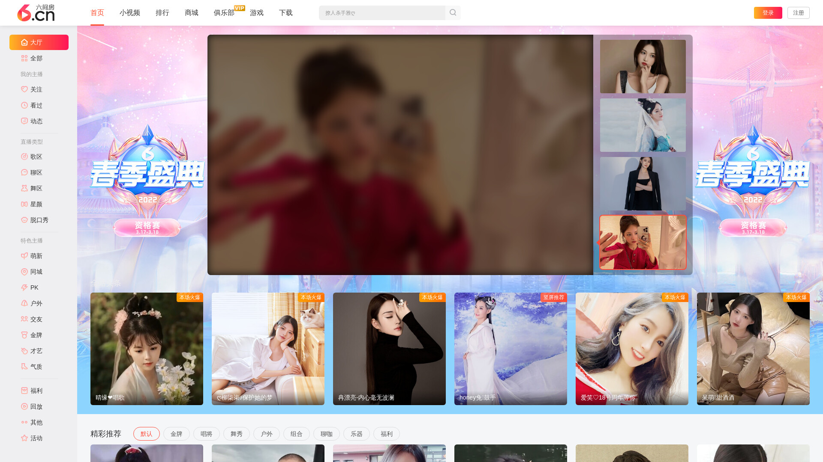Viewport: 823px width, 462px height.
Task: Click the 6.cn site logo
Action: click(x=36, y=13)
